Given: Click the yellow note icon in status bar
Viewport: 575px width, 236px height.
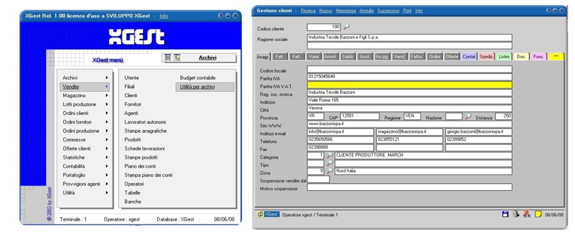Looking at the screenshot, I should click(x=538, y=214).
